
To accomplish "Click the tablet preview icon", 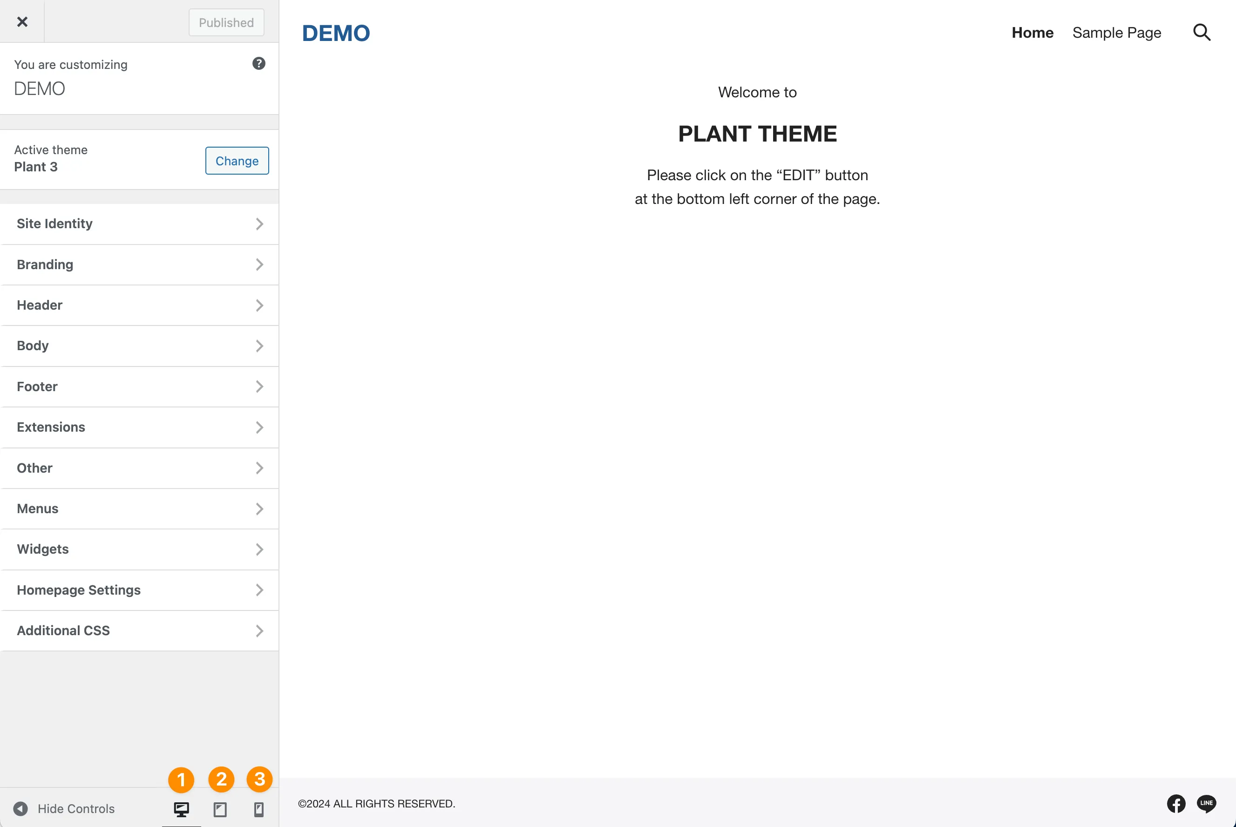I will point(221,809).
